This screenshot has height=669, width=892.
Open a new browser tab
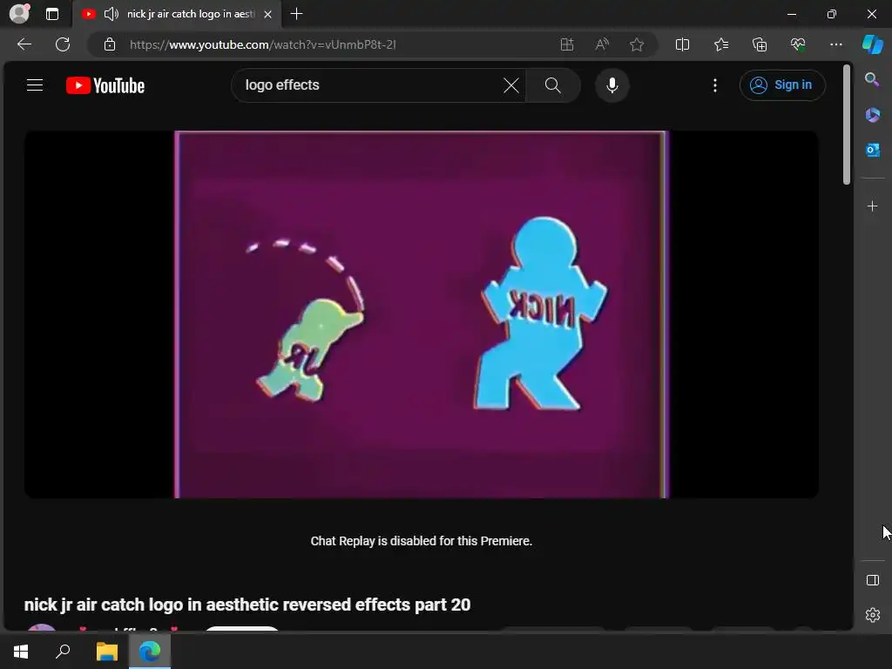296,14
